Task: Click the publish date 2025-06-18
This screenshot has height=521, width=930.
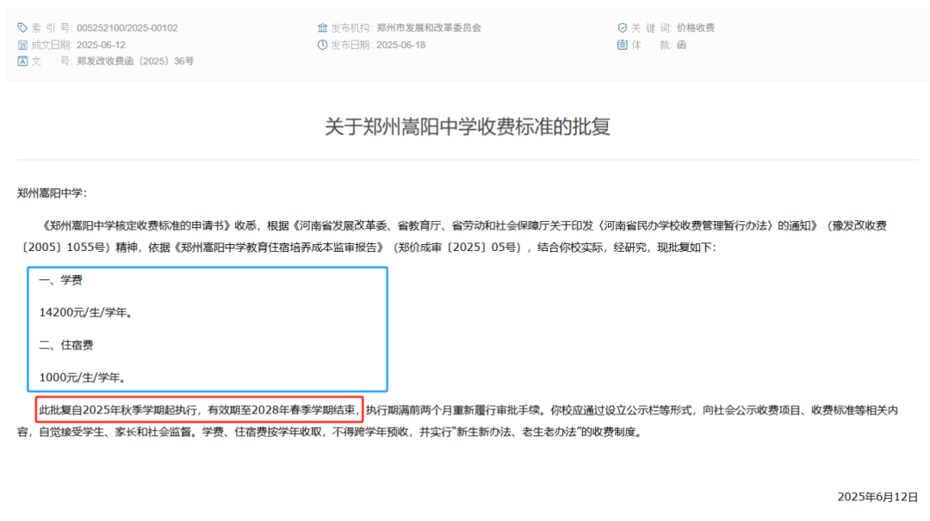Action: point(401,45)
